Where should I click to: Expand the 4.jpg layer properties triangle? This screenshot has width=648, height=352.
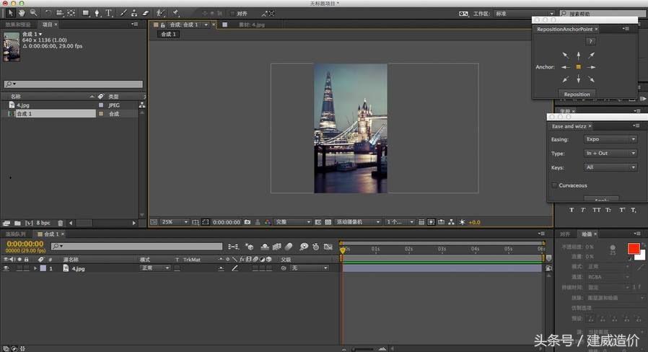point(35,268)
